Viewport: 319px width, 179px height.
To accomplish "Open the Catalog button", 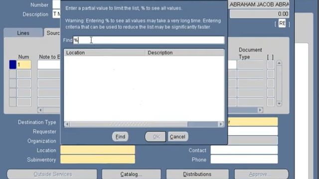I will [132, 174].
